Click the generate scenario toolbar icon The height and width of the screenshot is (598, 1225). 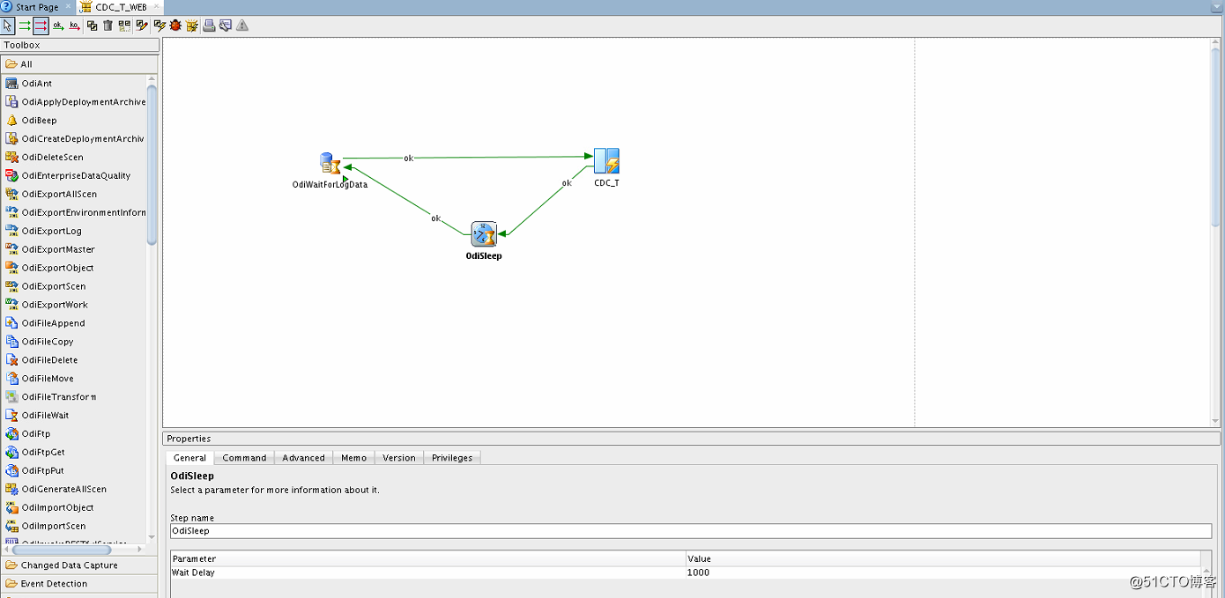191,26
